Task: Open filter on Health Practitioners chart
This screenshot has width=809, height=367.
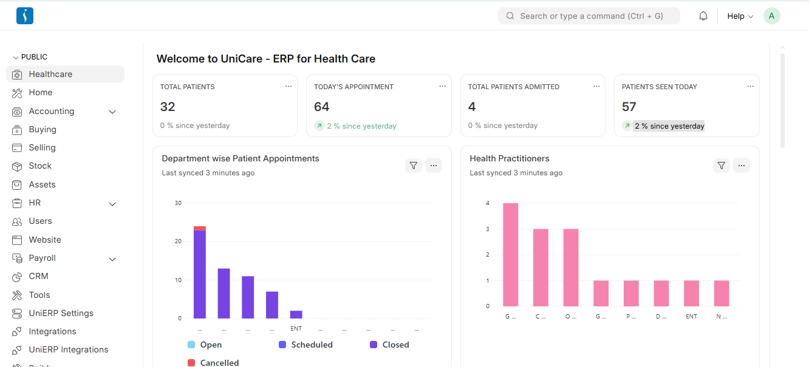Action: coord(721,166)
